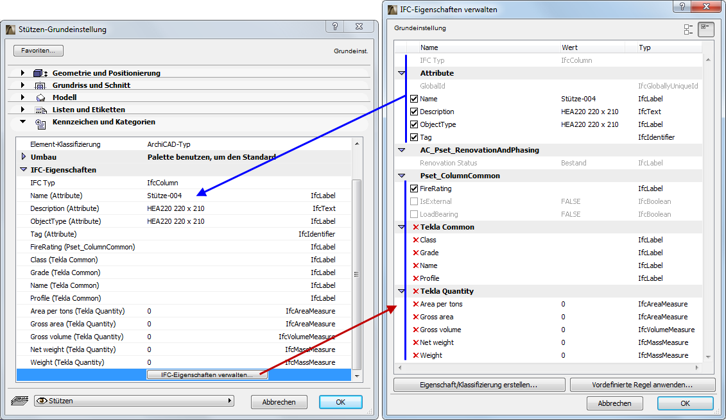726x420 pixels.
Task: Uncheck the Description attribute checkbox
Action: pyautogui.click(x=414, y=112)
